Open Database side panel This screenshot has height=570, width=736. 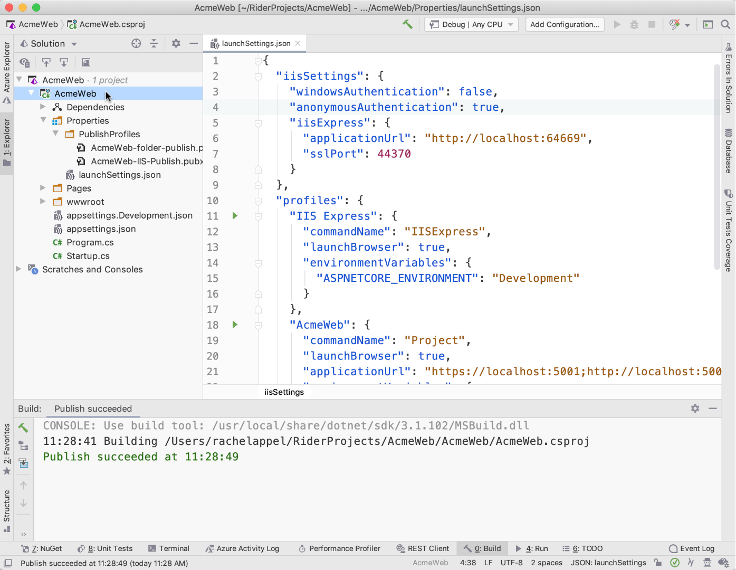[729, 150]
